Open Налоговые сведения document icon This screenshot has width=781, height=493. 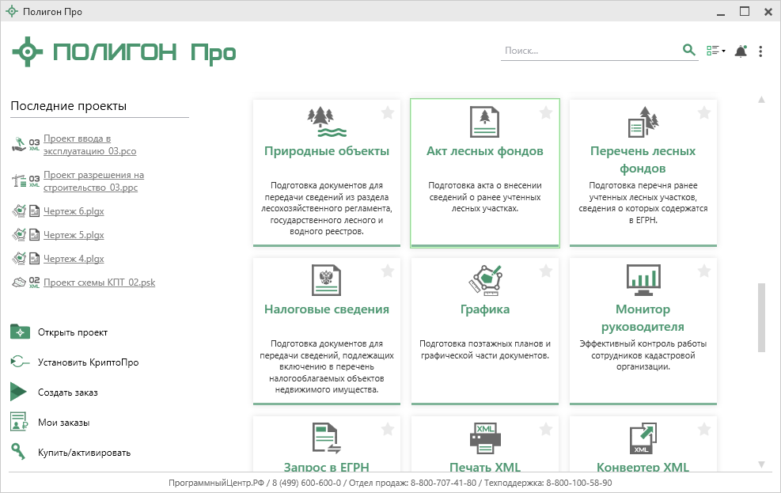click(326, 279)
